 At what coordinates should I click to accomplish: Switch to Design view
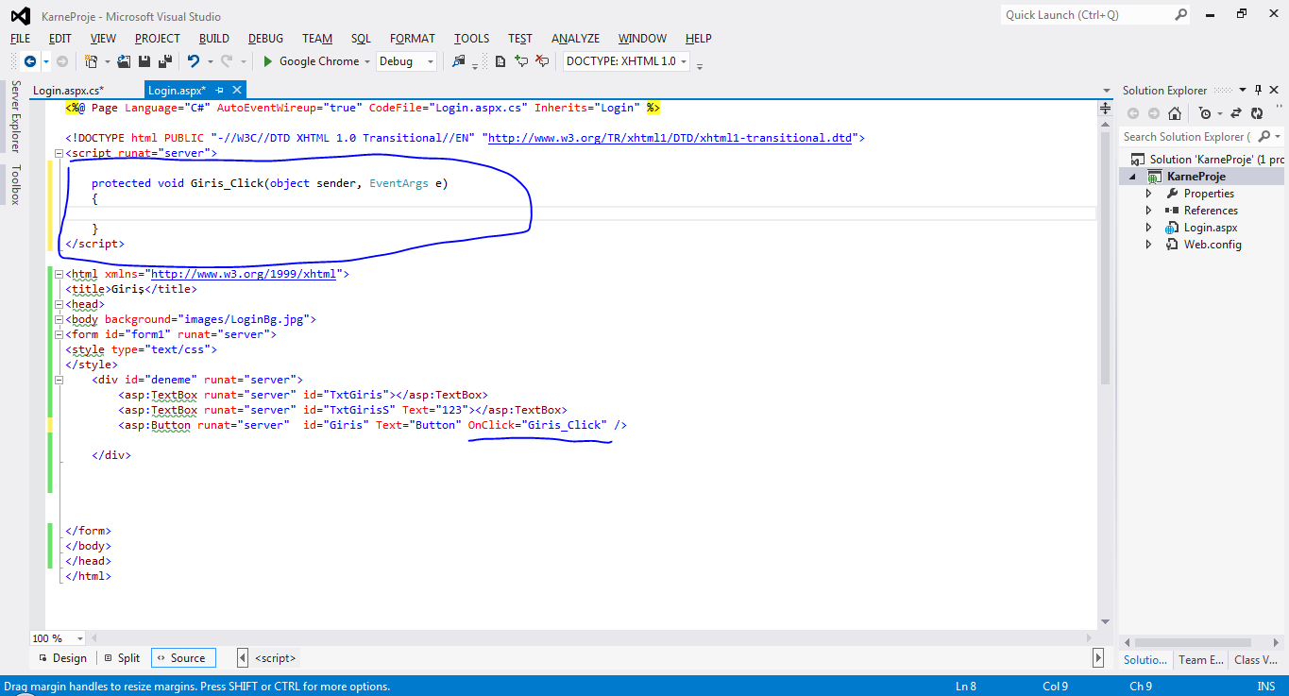coord(62,658)
